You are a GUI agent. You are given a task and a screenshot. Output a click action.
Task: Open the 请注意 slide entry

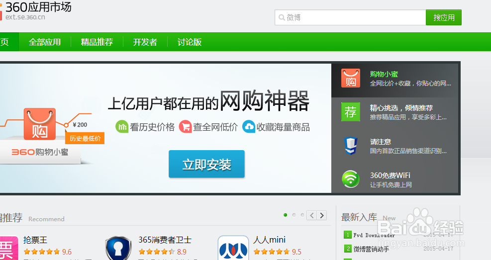coord(394,146)
